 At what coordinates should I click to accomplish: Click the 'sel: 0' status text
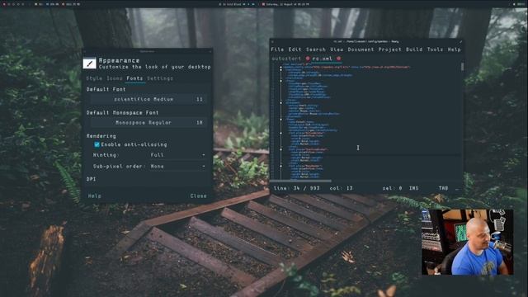pyautogui.click(x=393, y=188)
